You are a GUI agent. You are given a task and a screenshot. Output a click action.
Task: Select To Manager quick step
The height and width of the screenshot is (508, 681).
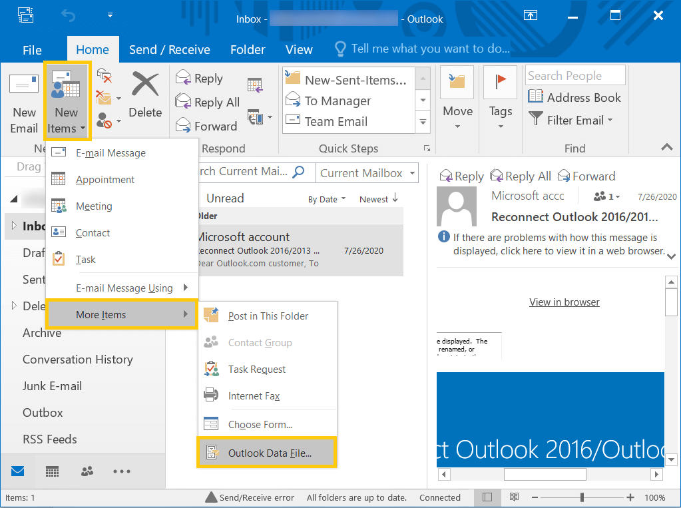[x=348, y=101]
